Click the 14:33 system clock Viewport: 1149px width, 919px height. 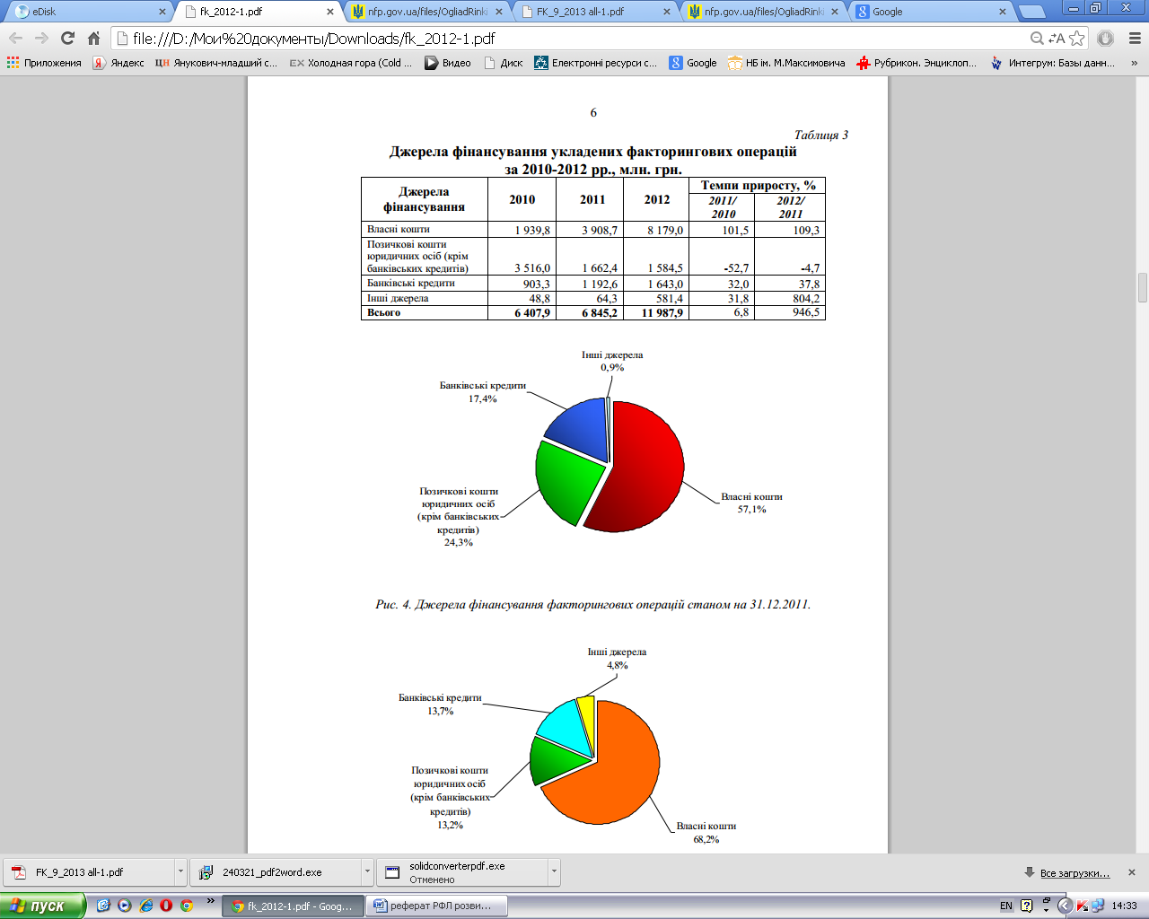[1125, 906]
